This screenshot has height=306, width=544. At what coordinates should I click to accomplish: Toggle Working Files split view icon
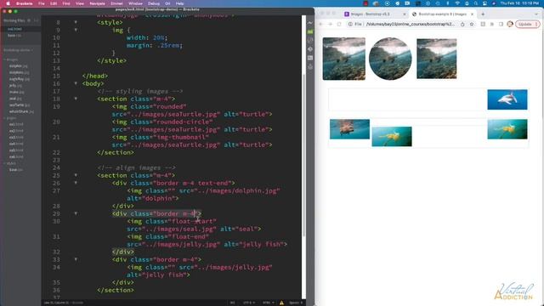pyautogui.click(x=36, y=20)
